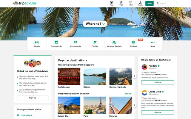Open the Things to do category
The image size is (191, 119).
[56, 44]
